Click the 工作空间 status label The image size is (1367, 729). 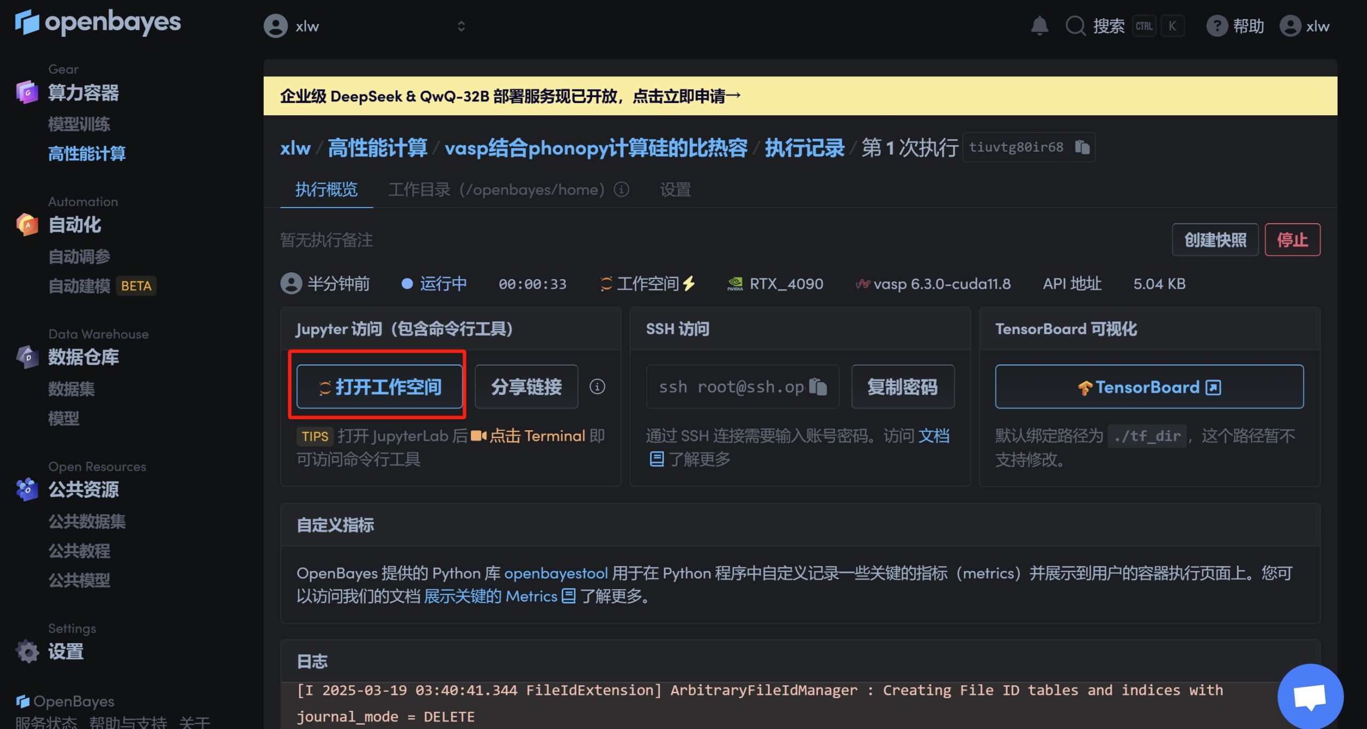648,283
